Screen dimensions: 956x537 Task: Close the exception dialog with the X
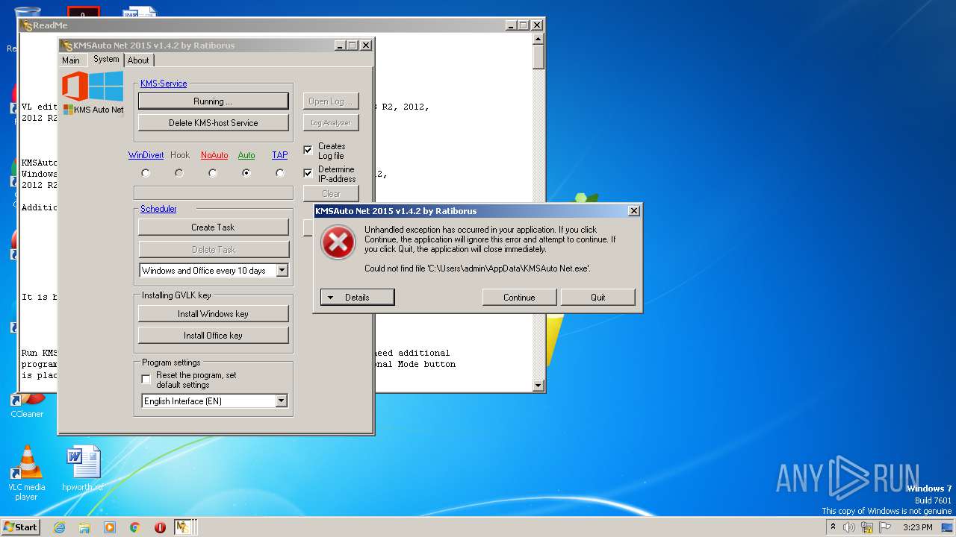click(x=634, y=211)
